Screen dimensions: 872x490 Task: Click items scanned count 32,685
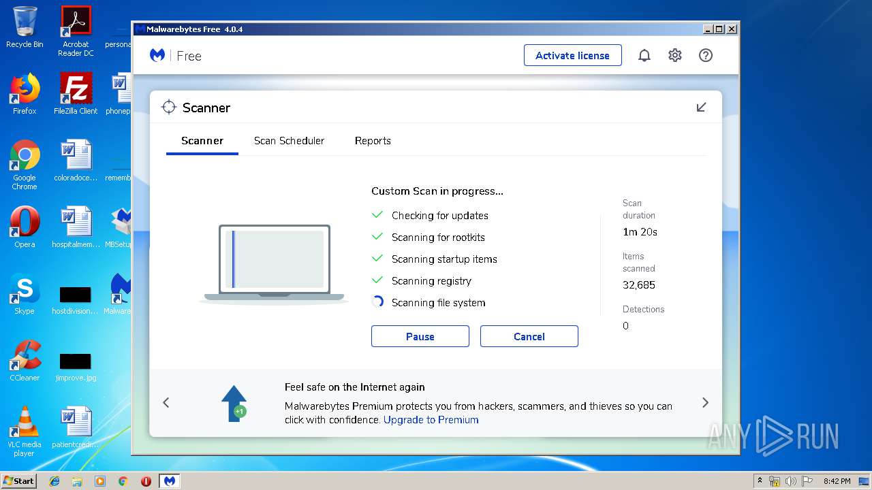pyautogui.click(x=639, y=285)
